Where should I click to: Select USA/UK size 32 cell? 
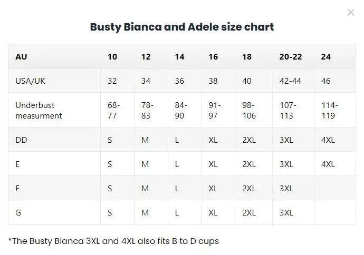coord(112,81)
